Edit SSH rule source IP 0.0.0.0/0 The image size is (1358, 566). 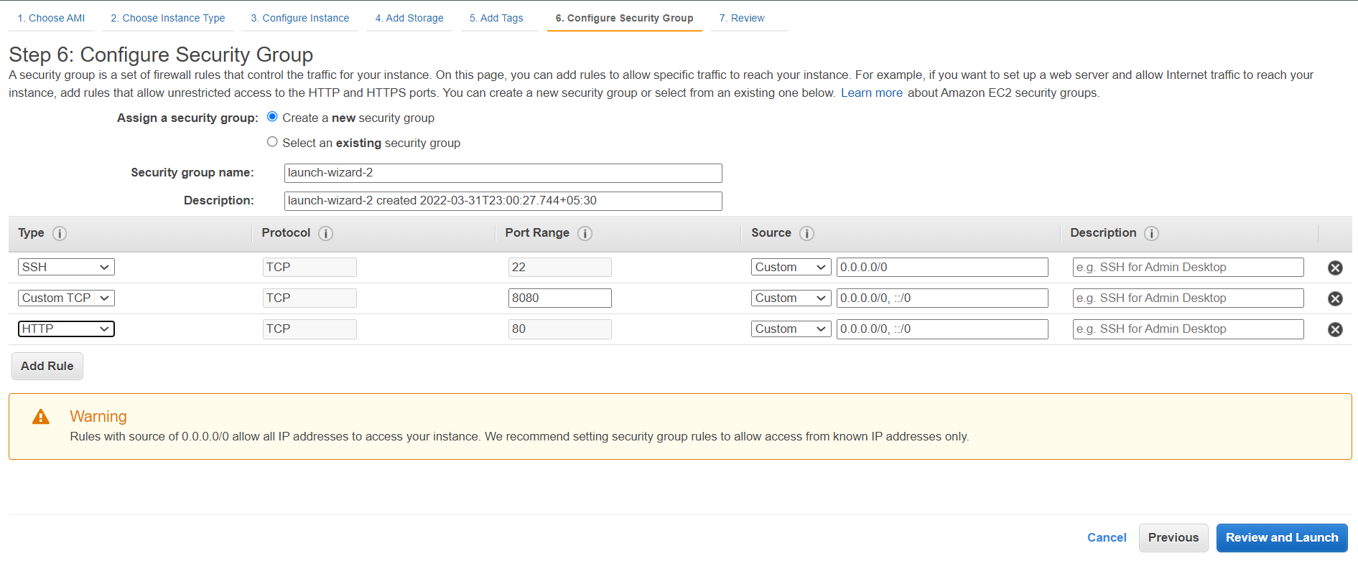coord(942,267)
